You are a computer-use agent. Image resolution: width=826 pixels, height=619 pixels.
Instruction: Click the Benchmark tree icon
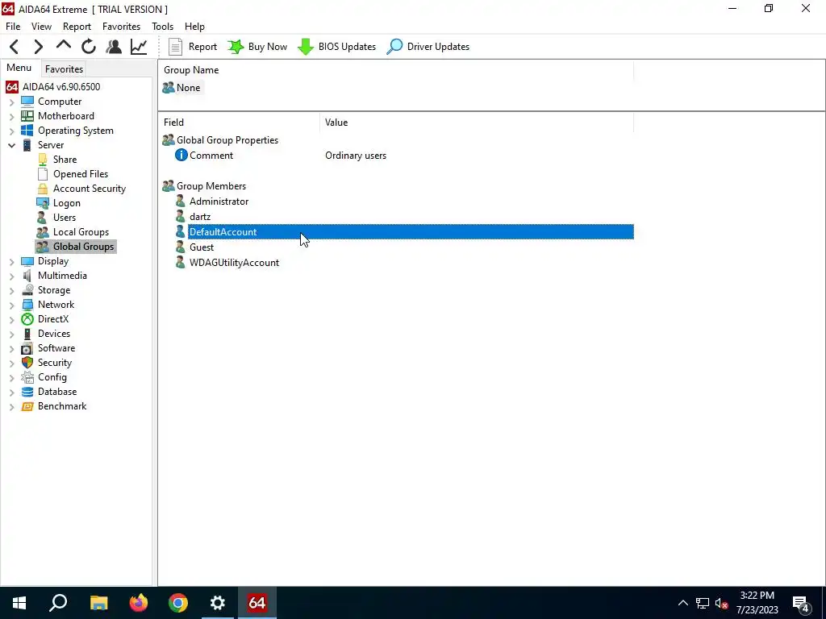pos(27,406)
